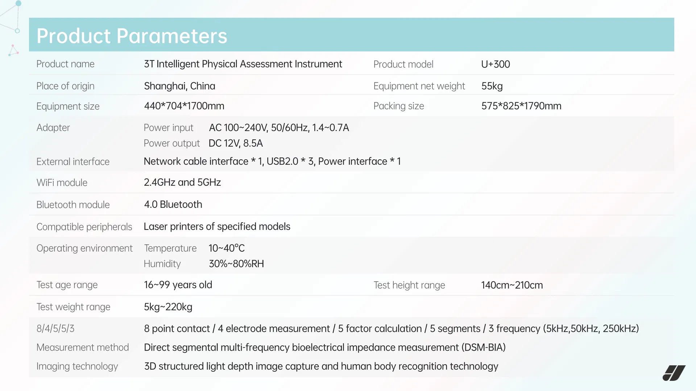Select the 2.4GHz and 5GHz WiFi value
This screenshot has height=391, width=696.
[182, 182]
